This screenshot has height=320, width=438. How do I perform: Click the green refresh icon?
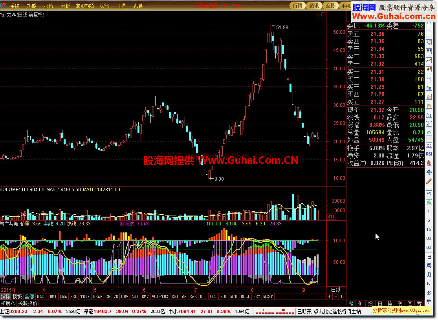(429, 202)
